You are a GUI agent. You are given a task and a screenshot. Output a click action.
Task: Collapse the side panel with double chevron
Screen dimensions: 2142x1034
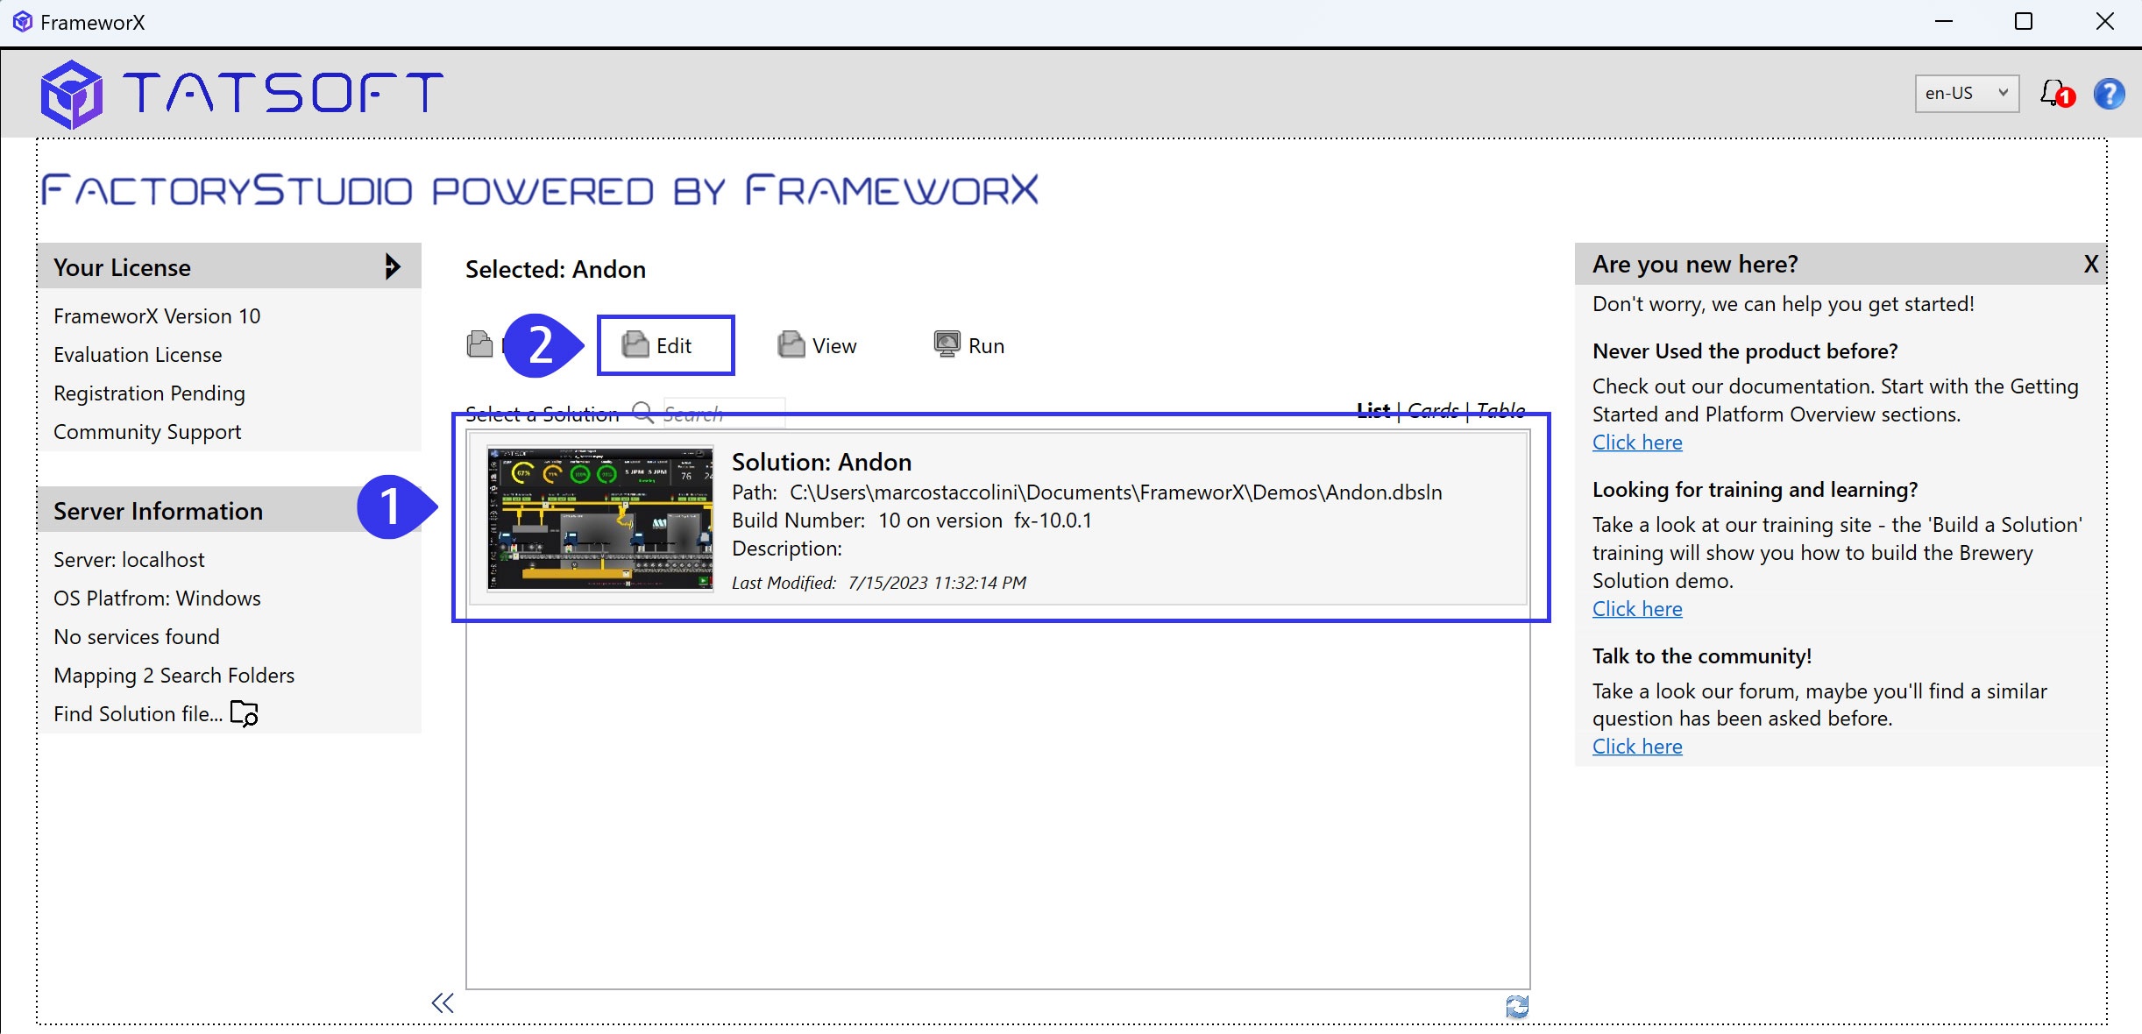click(443, 1003)
